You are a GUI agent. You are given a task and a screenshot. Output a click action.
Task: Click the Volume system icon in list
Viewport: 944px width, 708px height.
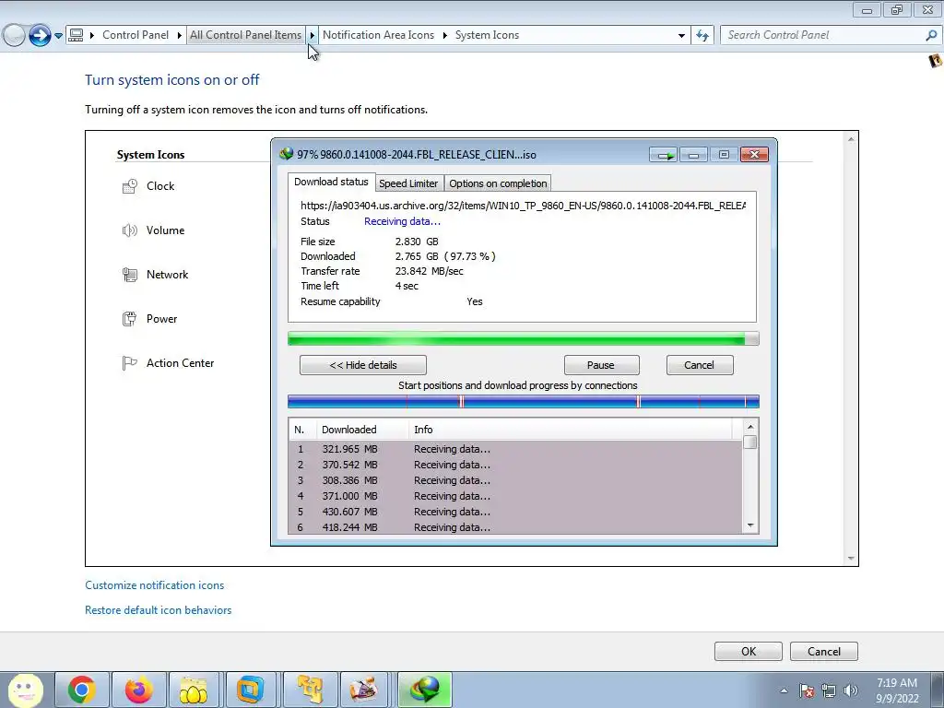click(x=129, y=230)
